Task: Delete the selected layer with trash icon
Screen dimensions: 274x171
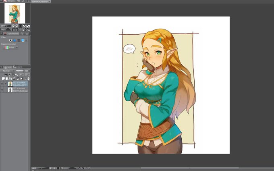Action: coord(29,79)
